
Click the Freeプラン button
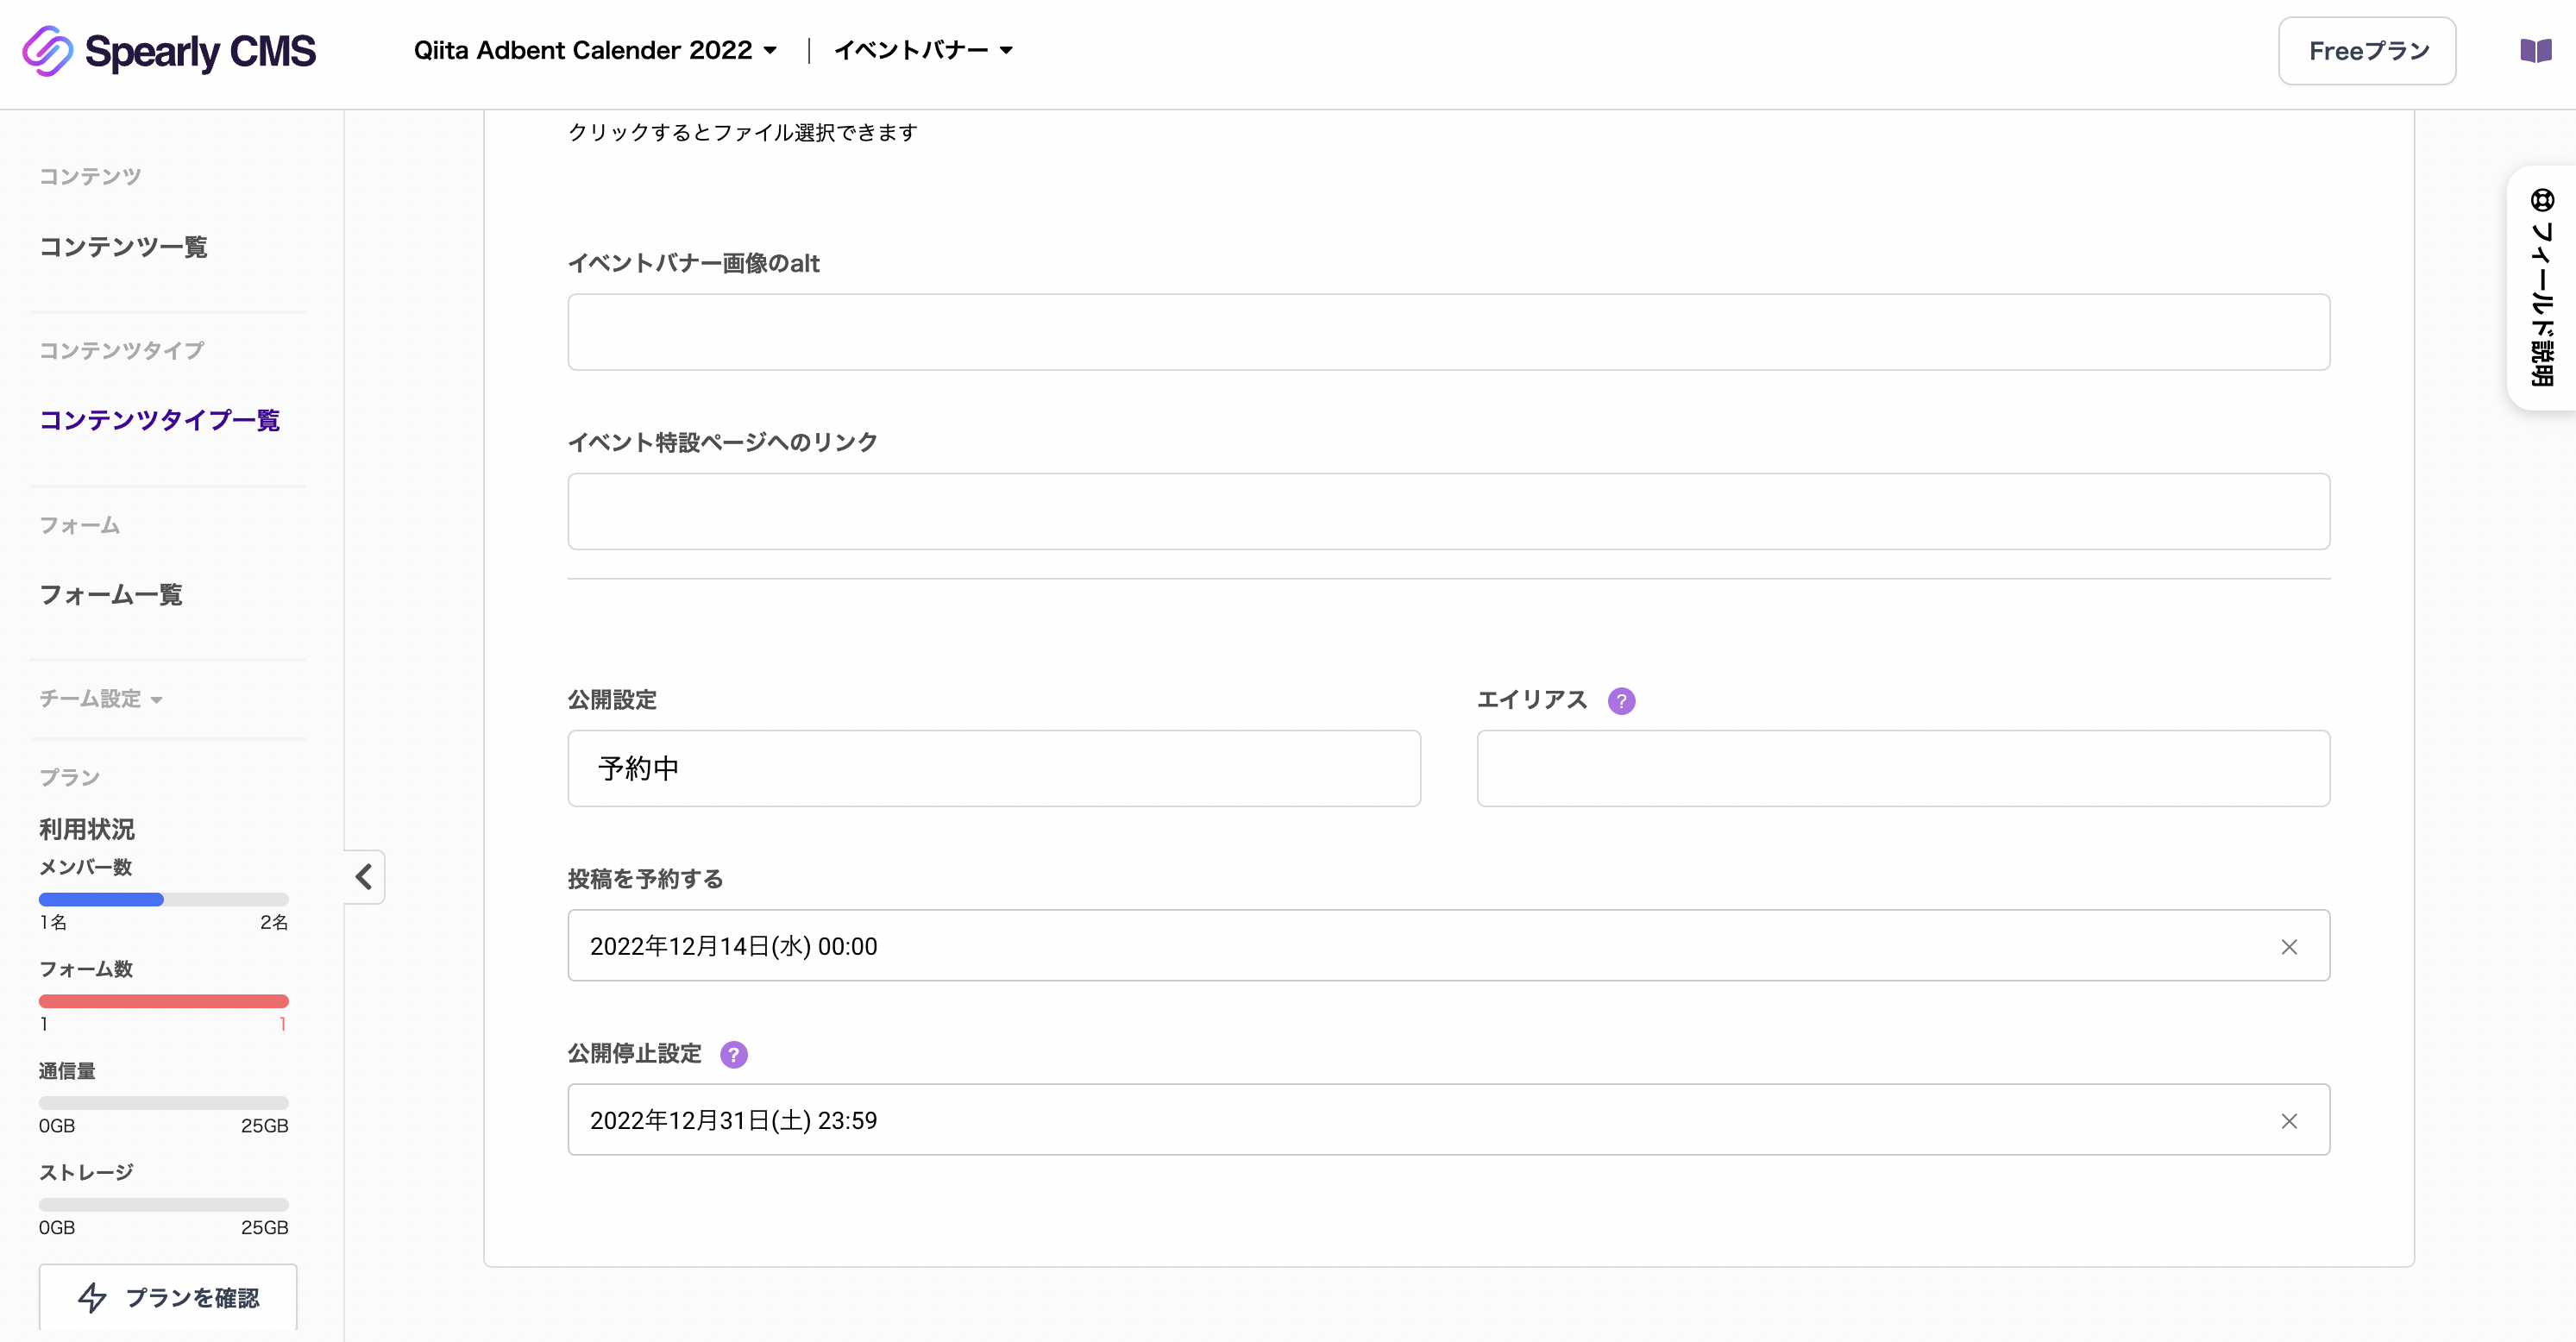pyautogui.click(x=2366, y=49)
